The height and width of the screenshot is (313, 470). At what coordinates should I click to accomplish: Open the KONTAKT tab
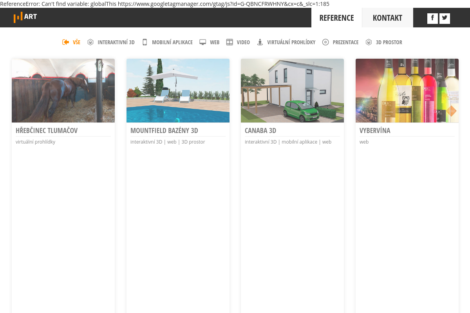(387, 18)
